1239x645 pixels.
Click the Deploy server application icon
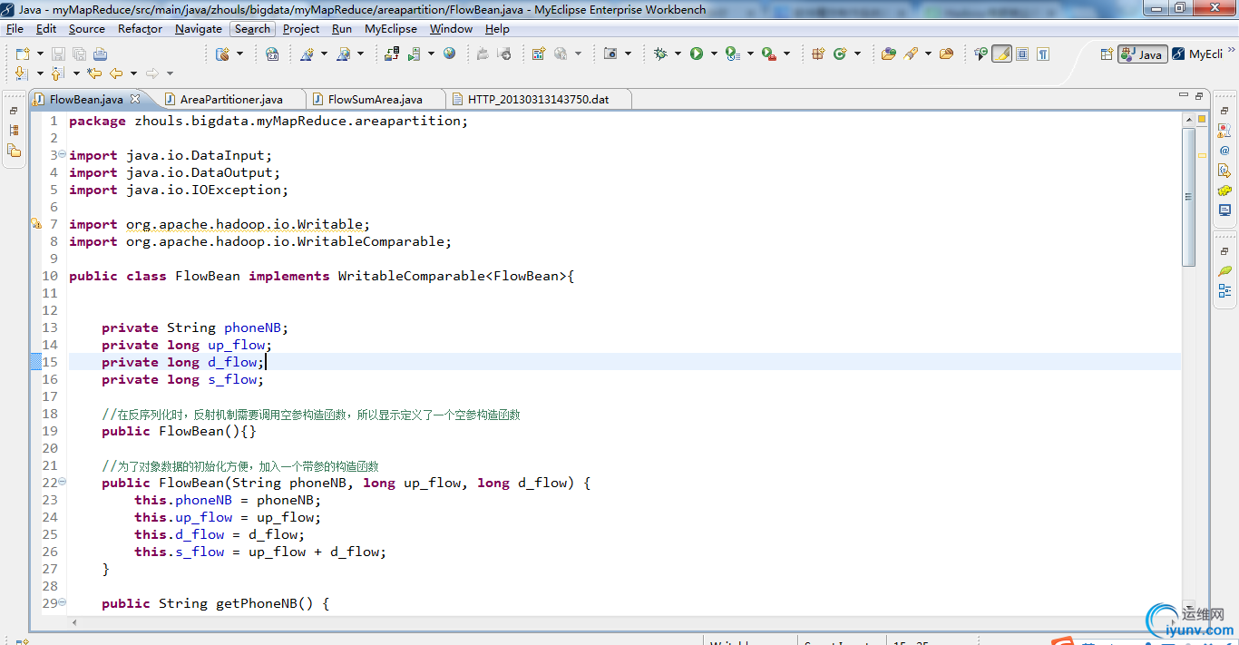(x=391, y=54)
